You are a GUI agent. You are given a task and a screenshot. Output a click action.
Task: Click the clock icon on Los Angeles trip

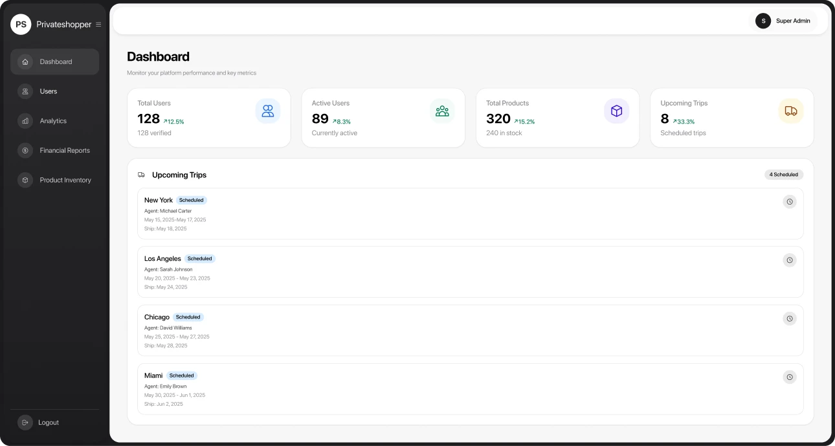[790, 260]
